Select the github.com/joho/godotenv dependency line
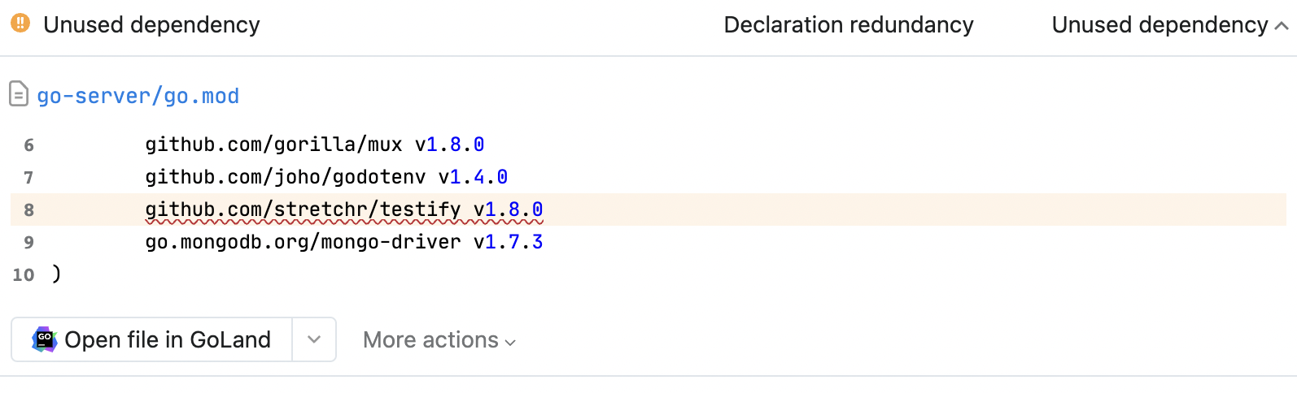Image resolution: width=1297 pixels, height=393 pixels. pyautogui.click(x=325, y=177)
